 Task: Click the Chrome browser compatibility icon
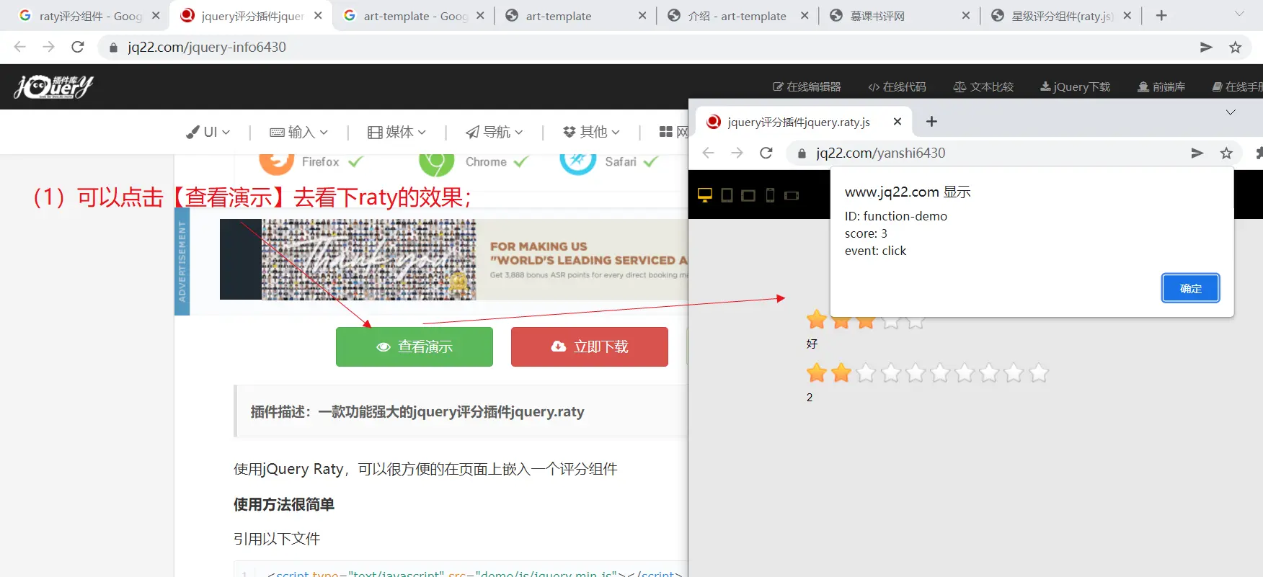pos(436,162)
